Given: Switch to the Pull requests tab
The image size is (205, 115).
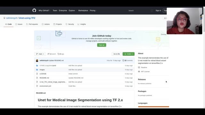Looking at the screenshot, I should 32,24.
